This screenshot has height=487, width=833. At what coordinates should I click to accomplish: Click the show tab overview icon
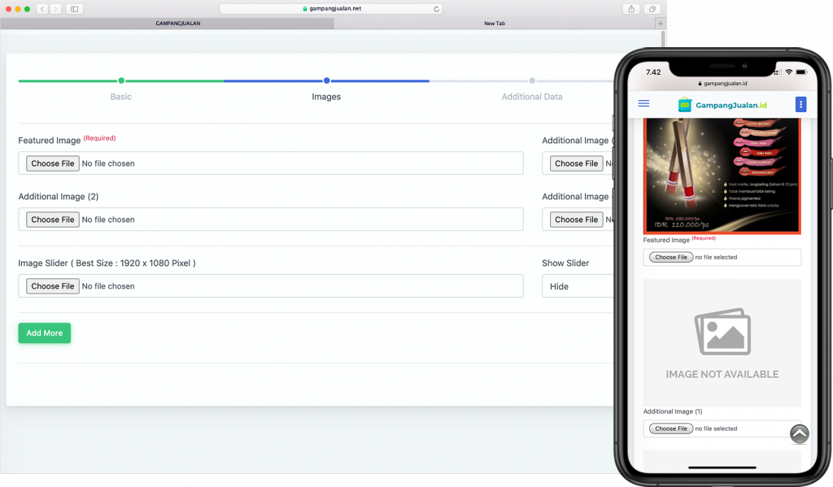(652, 9)
